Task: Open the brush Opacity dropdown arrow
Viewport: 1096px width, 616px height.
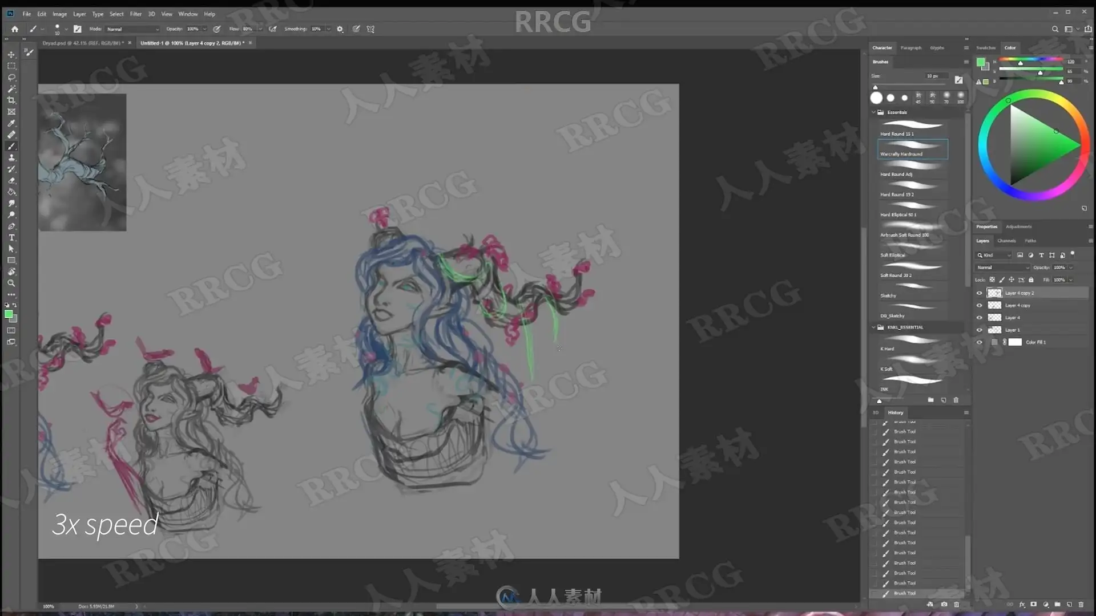Action: pos(204,29)
